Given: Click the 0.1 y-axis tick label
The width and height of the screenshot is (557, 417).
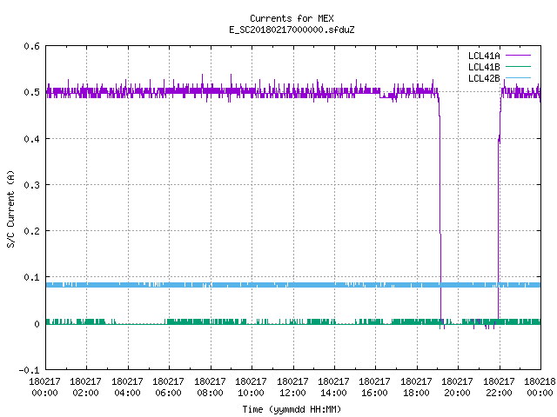Looking at the screenshot, I should 31,277.
